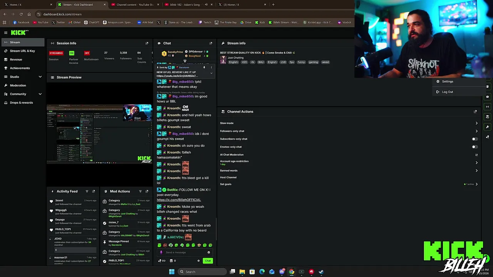The image size is (493, 277).
Task: Pop out the Mod Actions panel
Action: click(x=147, y=191)
